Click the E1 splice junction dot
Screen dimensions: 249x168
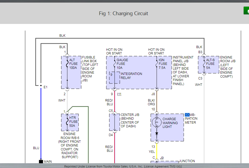click(41, 86)
